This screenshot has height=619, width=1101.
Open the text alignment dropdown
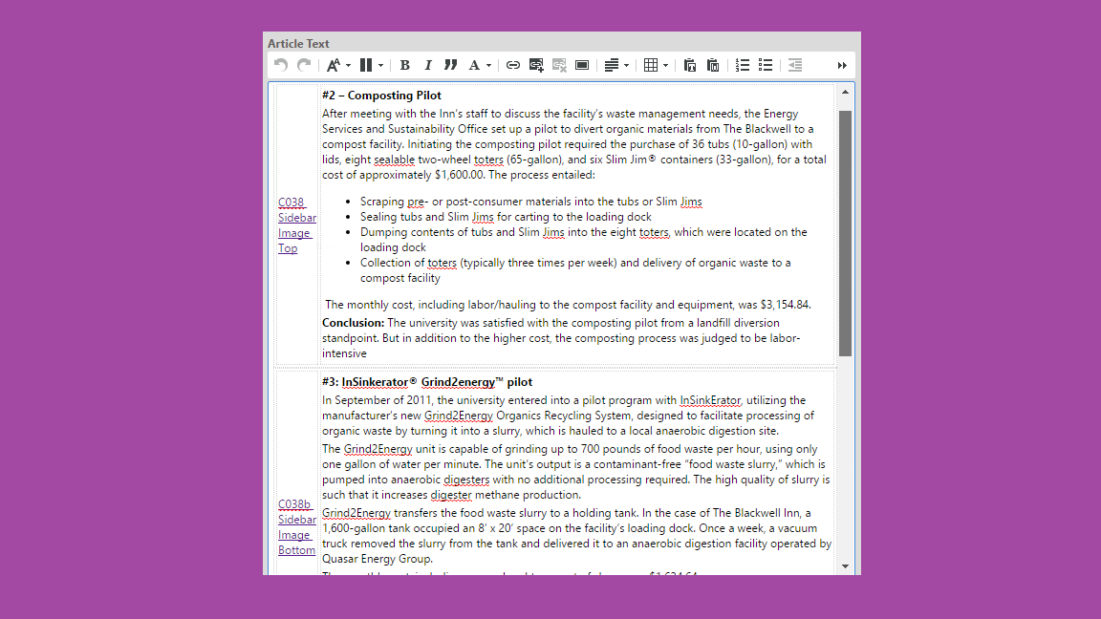[616, 65]
